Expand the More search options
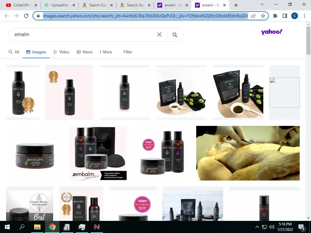 coord(106,52)
